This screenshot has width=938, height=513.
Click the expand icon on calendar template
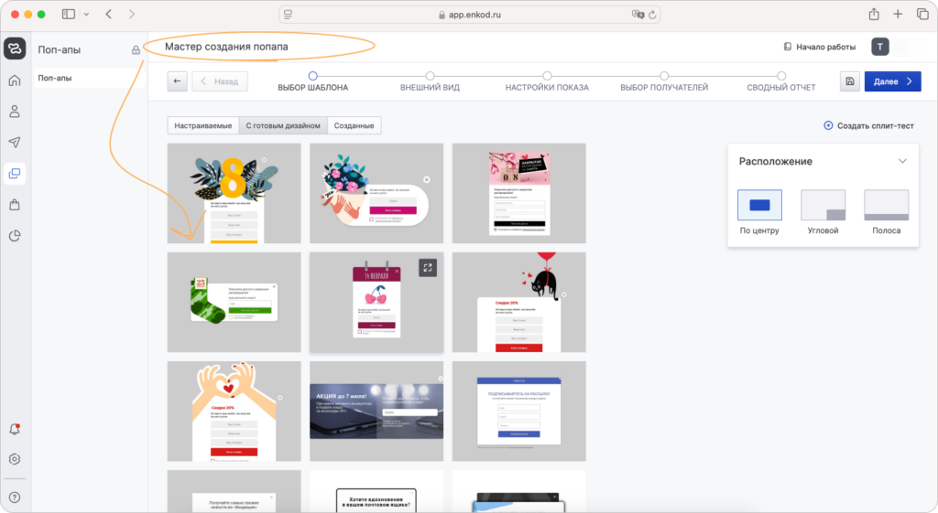(x=428, y=268)
